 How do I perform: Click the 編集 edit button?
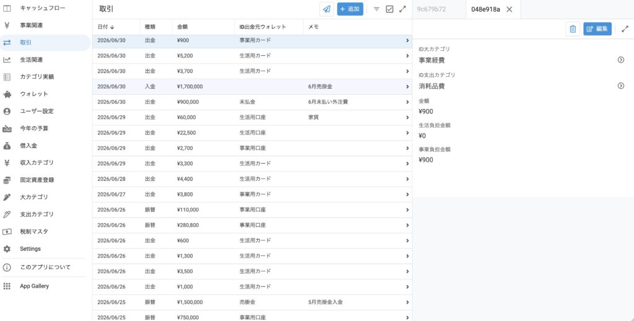pyautogui.click(x=597, y=29)
